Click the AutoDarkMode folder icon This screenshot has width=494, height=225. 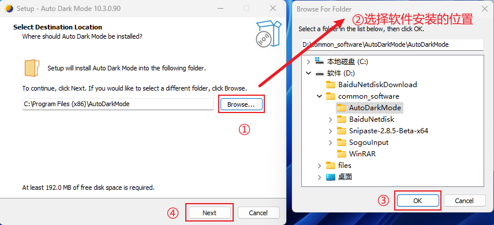pos(342,108)
